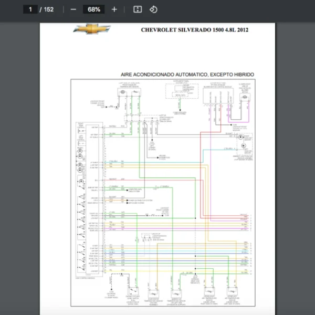Click the zoom in plus button

pyautogui.click(x=114, y=9)
